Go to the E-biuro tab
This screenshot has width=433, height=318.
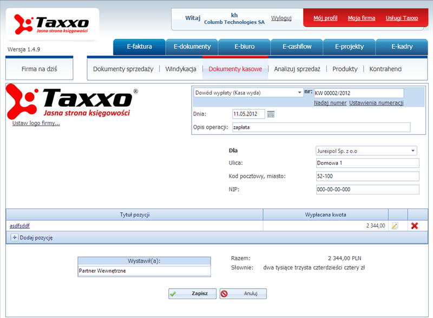pyautogui.click(x=245, y=47)
